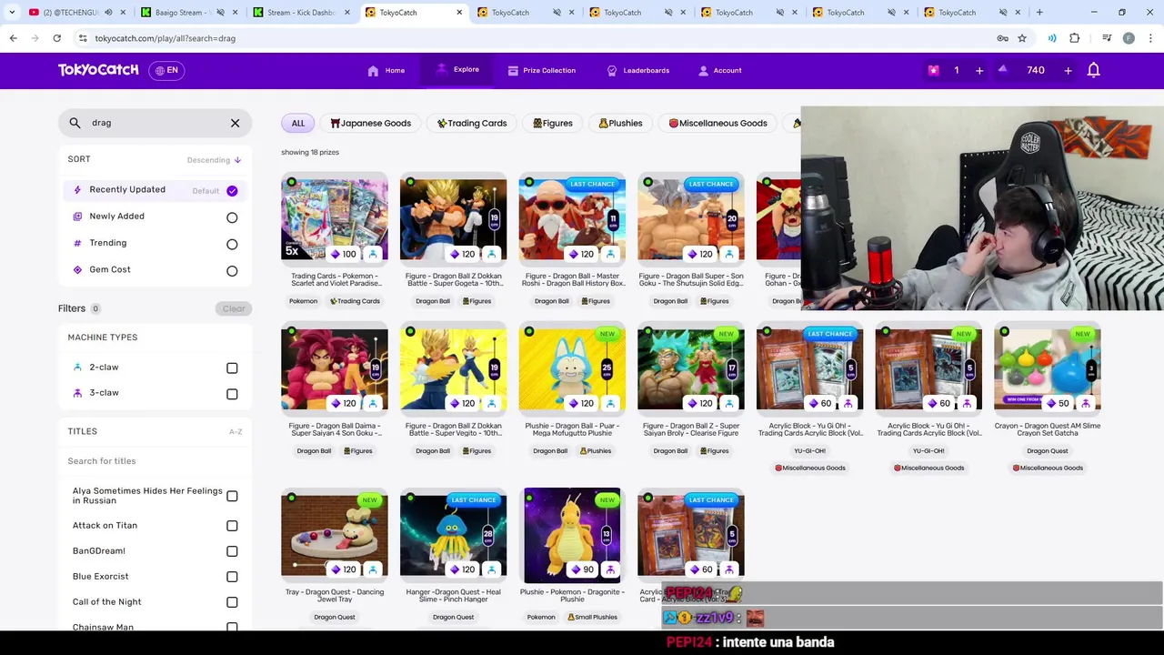The image size is (1164, 655).
Task: Toggle Descending sort order
Action: (214, 160)
